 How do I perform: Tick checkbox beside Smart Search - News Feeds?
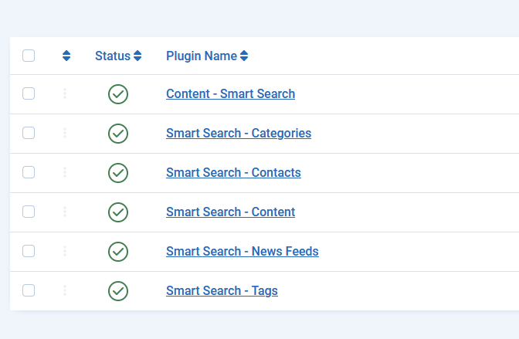(29, 251)
